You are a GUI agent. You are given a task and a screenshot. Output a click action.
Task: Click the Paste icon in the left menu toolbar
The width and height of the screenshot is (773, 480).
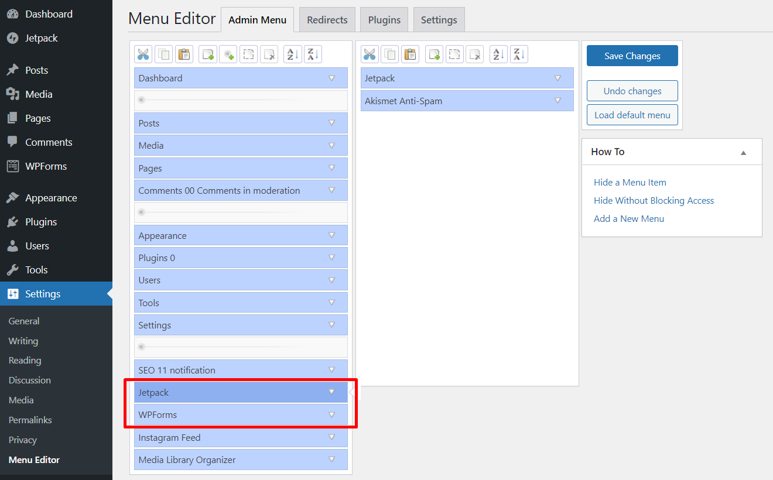(x=184, y=54)
